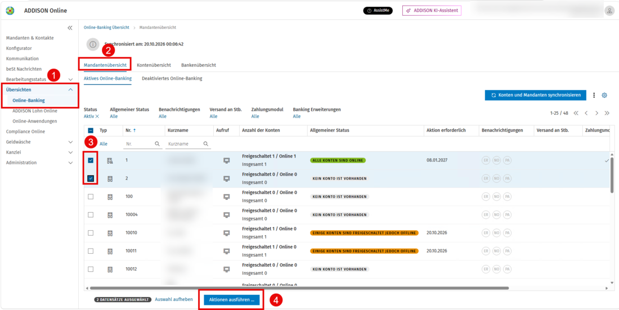619x310 pixels.
Task: Open the Allgemeiner Status filter dropdown
Action: tap(114, 116)
